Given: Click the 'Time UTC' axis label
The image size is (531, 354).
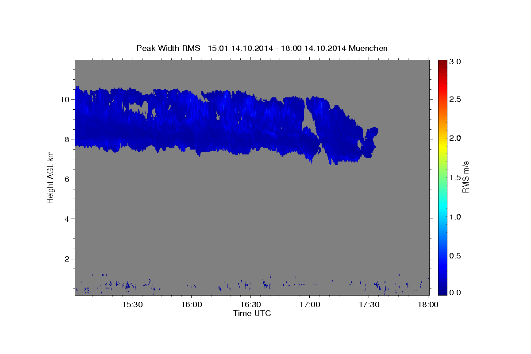Looking at the screenshot, I should pyautogui.click(x=252, y=313).
